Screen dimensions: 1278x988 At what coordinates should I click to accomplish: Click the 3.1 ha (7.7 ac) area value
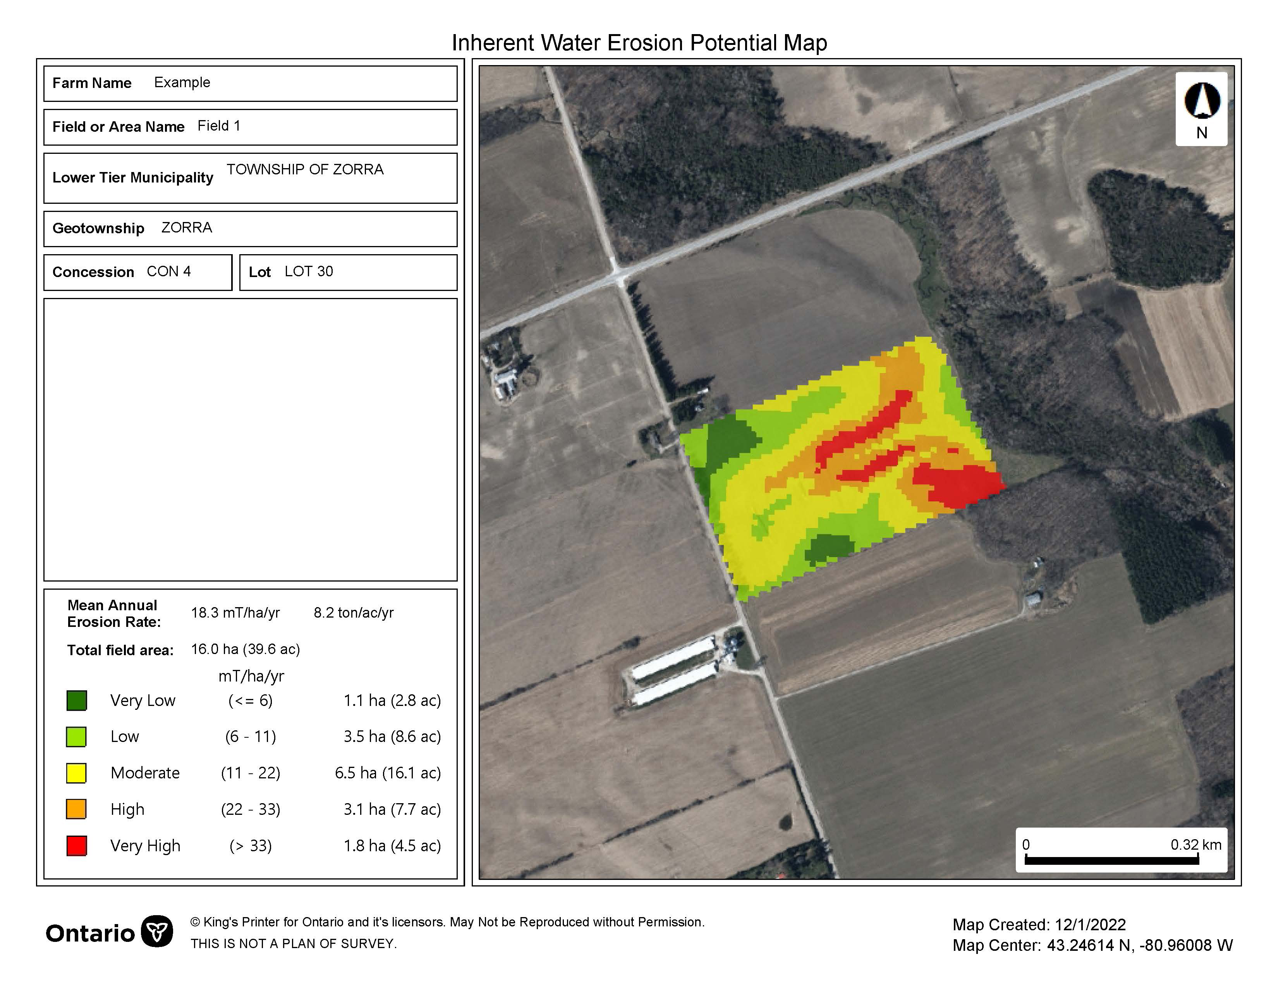coord(392,809)
